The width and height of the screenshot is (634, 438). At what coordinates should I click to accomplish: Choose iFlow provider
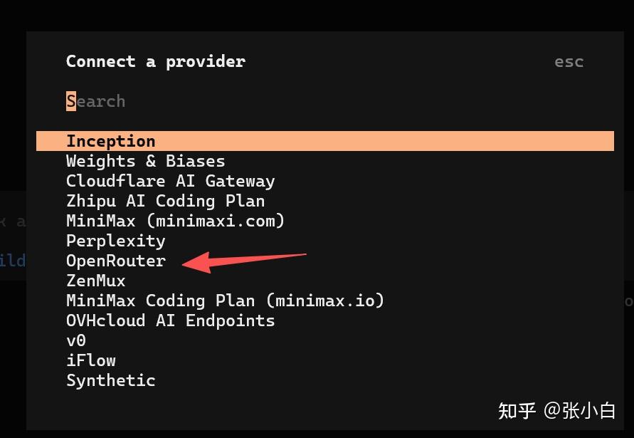[90, 360]
